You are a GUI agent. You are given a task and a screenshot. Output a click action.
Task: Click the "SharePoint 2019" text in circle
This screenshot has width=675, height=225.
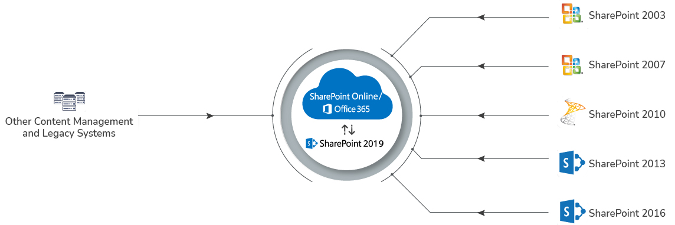click(351, 144)
